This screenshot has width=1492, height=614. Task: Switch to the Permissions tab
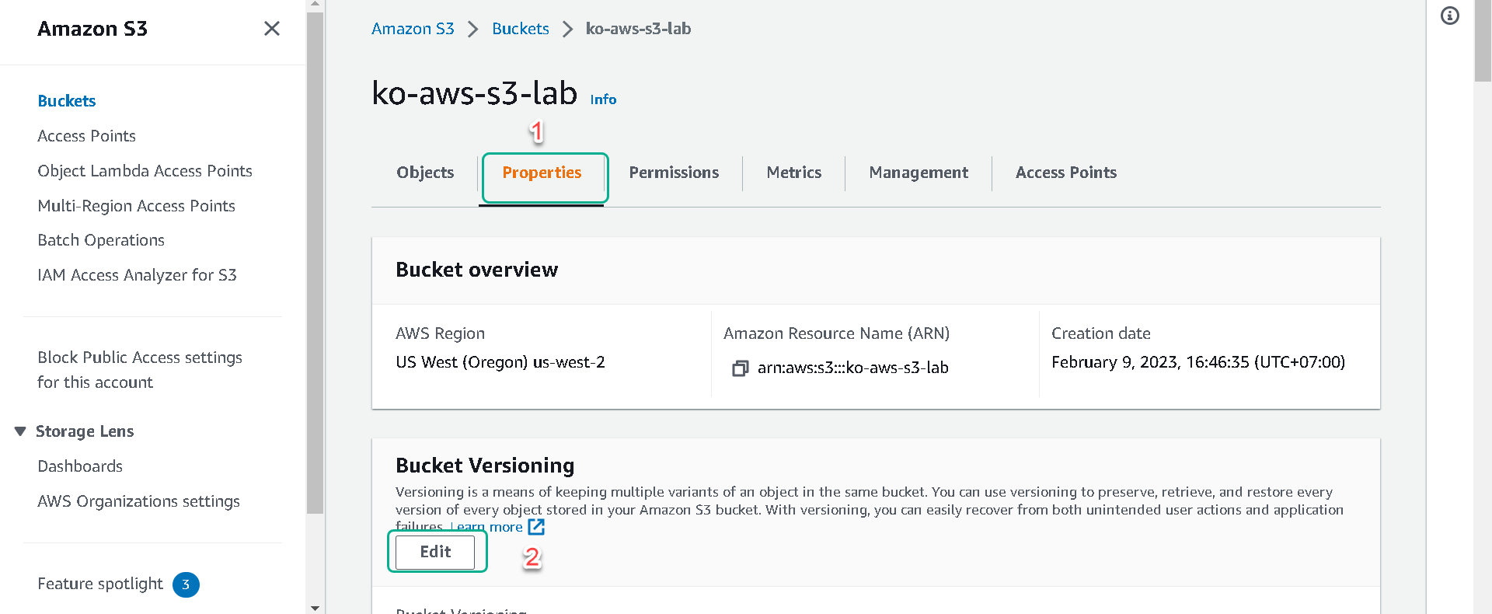(674, 173)
